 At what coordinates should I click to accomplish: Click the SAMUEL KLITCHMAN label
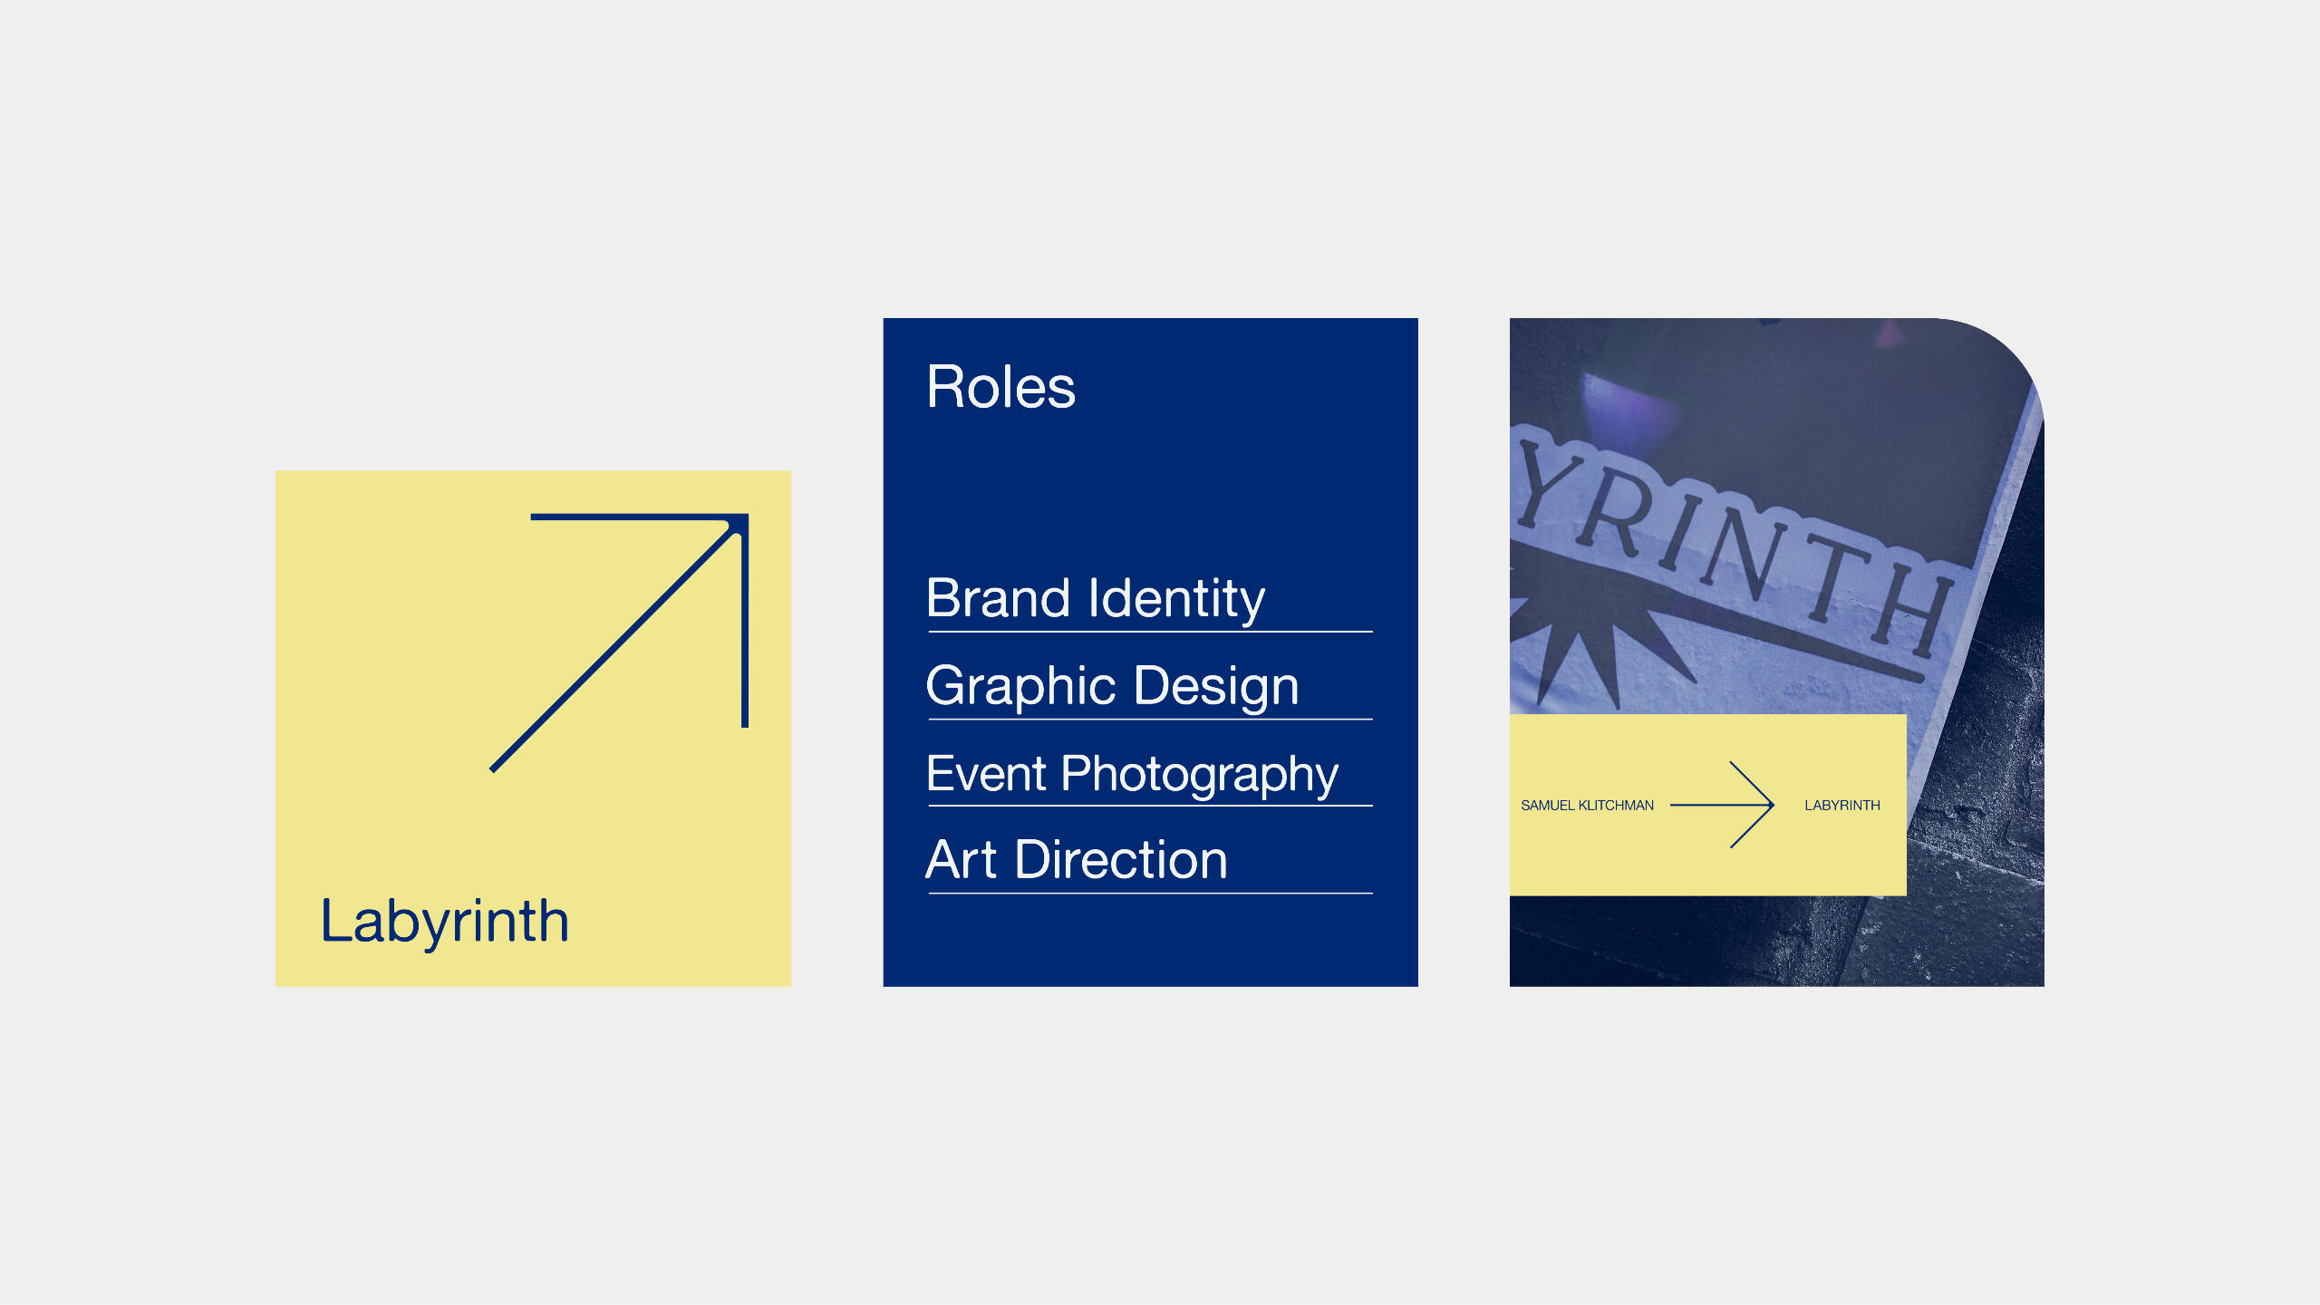coord(1587,805)
